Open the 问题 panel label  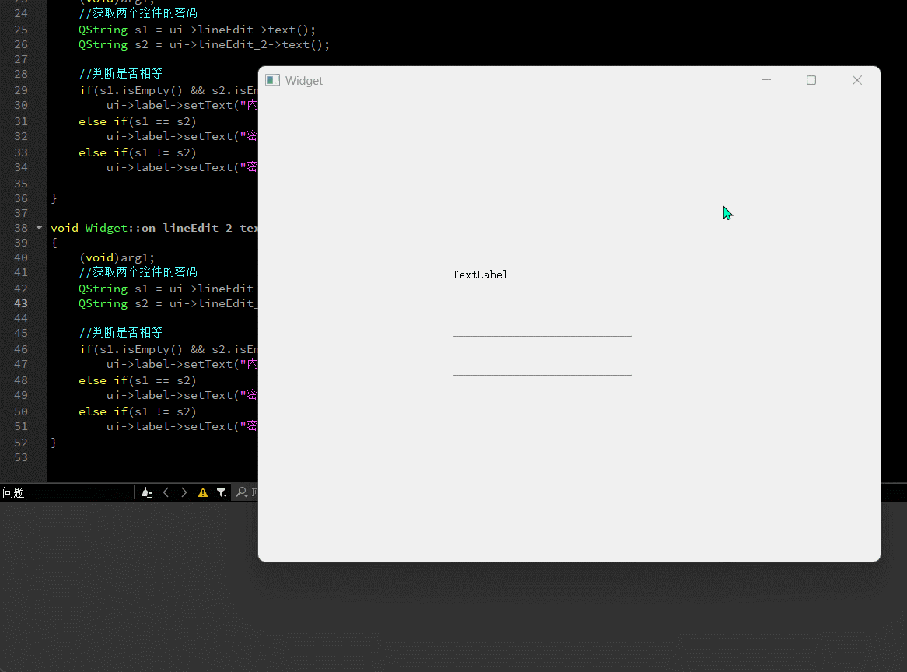coord(13,493)
